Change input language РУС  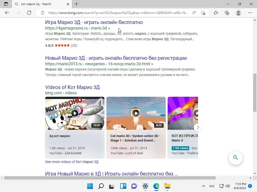click(212, 186)
